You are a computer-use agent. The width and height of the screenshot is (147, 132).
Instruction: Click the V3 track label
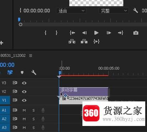tap(4, 83)
